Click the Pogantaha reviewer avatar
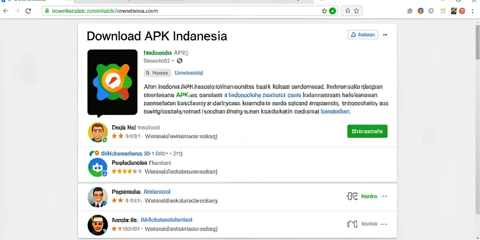The width and height of the screenshot is (480, 240). [x=97, y=197]
